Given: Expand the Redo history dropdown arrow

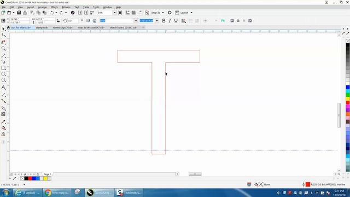Looking at the screenshot, I should (66, 13).
